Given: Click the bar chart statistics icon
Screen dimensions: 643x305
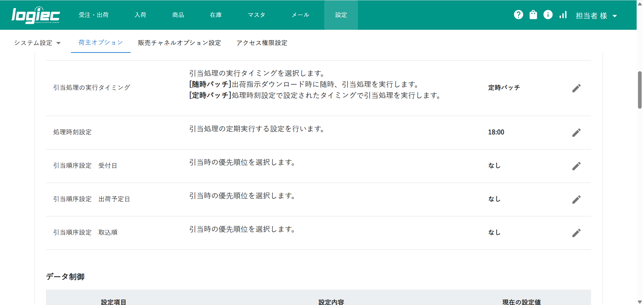Looking at the screenshot, I should [563, 15].
